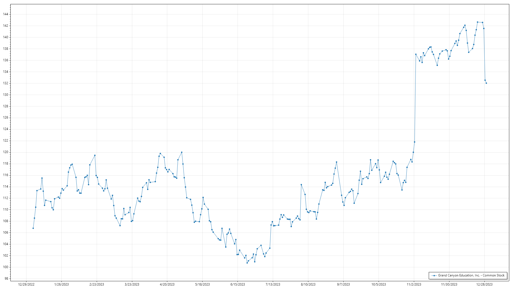
Task: Click the 4/20/2023 x-axis date label
Action: coord(167,284)
